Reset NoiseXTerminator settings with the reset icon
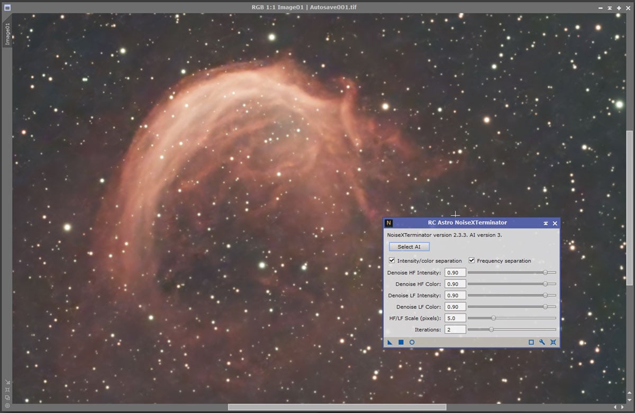The image size is (635, 413). [553, 343]
